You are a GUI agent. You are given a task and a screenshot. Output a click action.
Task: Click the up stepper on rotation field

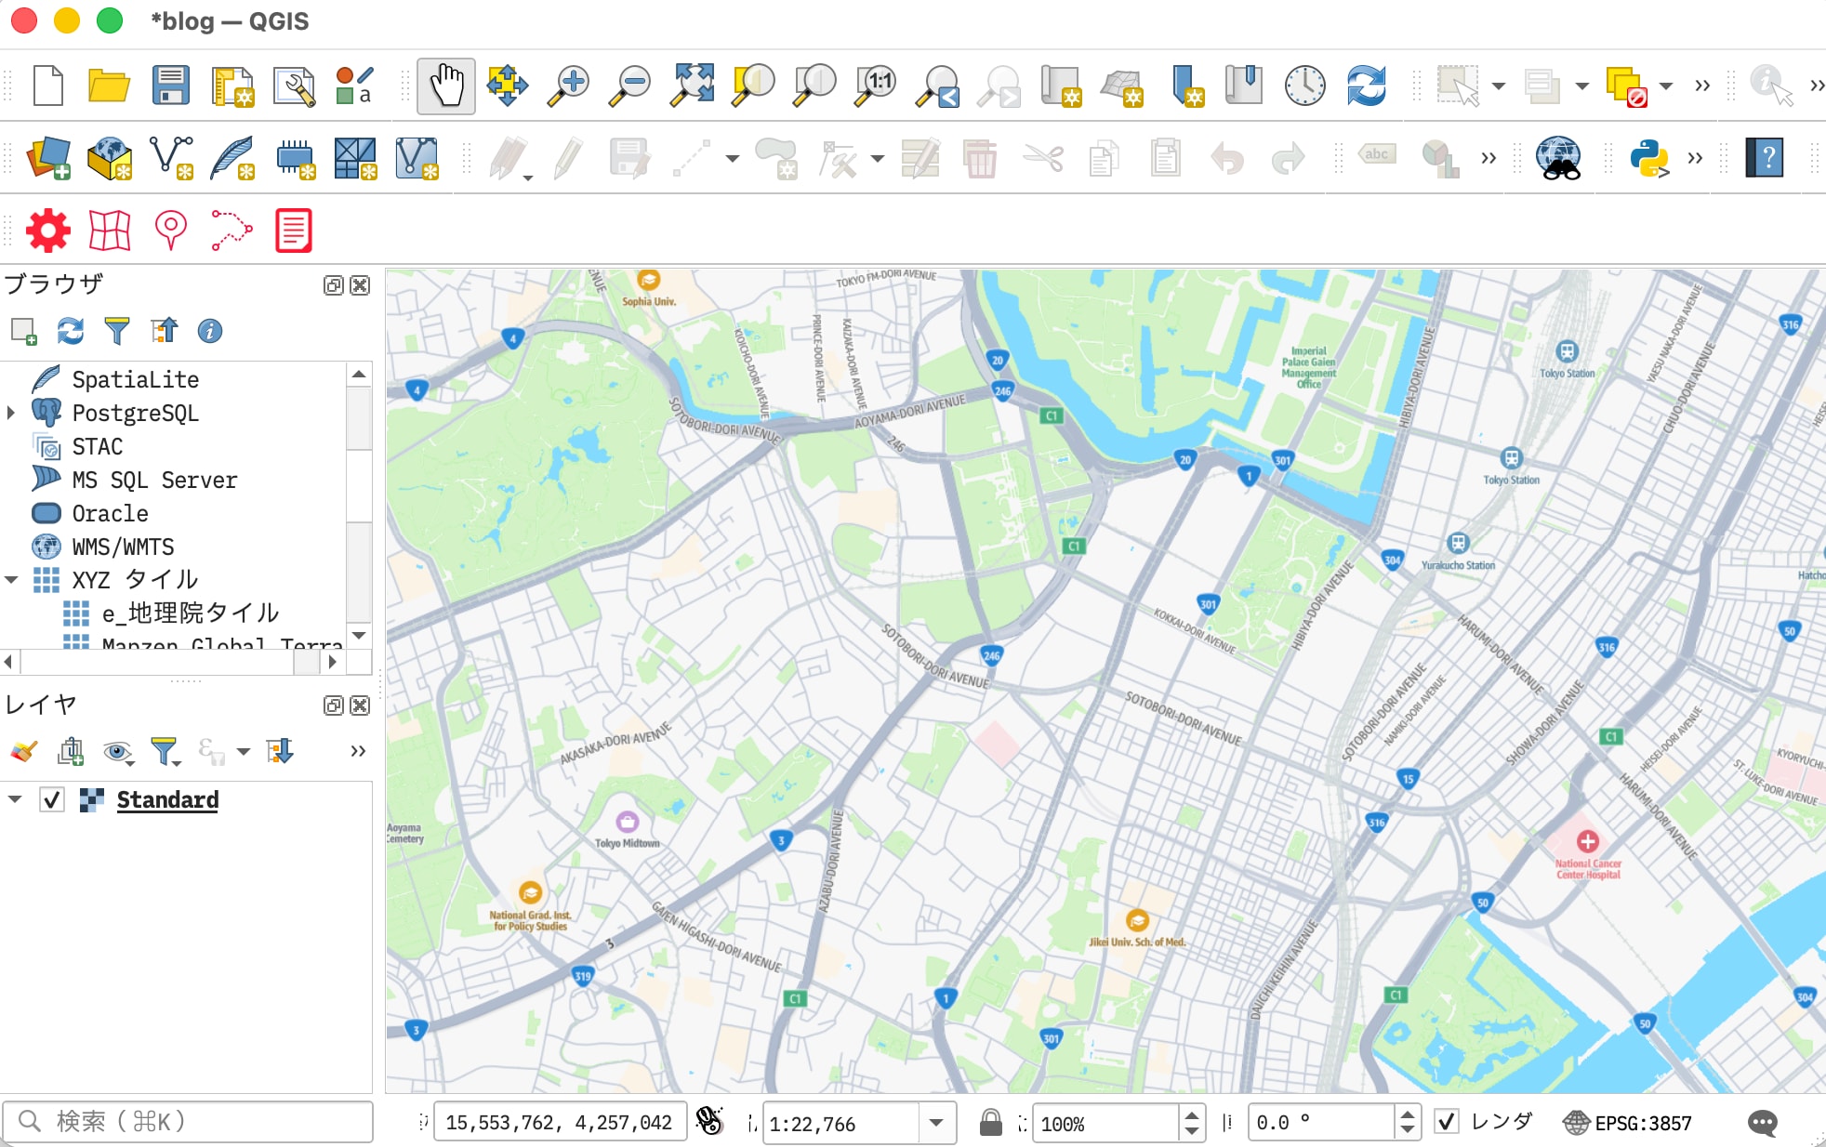tap(1408, 1115)
